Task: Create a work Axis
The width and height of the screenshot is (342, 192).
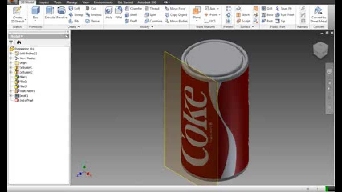Action: 210,9
